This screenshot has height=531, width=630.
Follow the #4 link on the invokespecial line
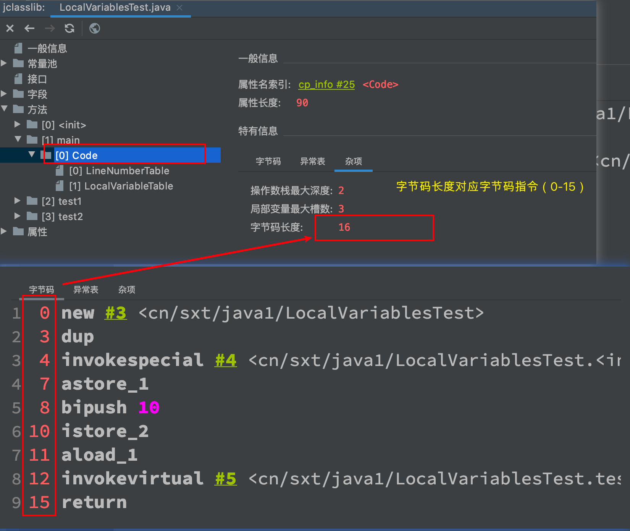coord(226,361)
